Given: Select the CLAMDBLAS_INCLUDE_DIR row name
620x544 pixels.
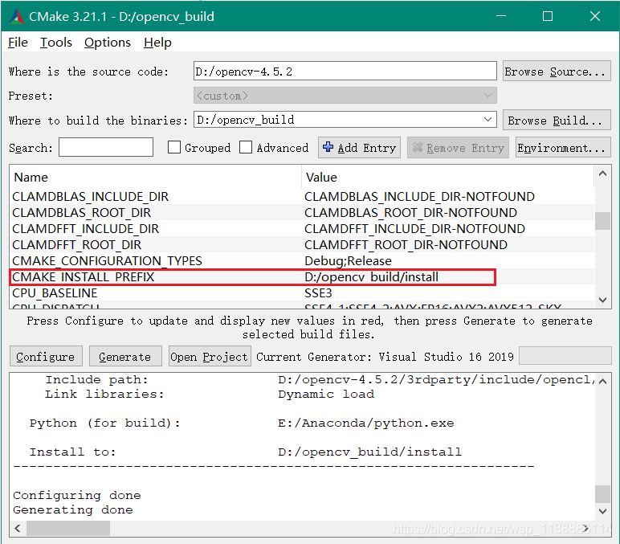Looking at the screenshot, I should [91, 197].
